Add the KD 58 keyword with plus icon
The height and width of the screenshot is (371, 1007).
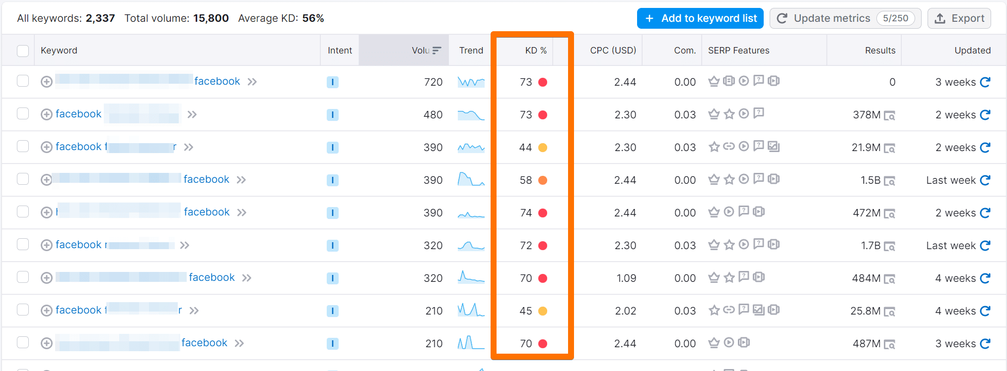pos(47,180)
